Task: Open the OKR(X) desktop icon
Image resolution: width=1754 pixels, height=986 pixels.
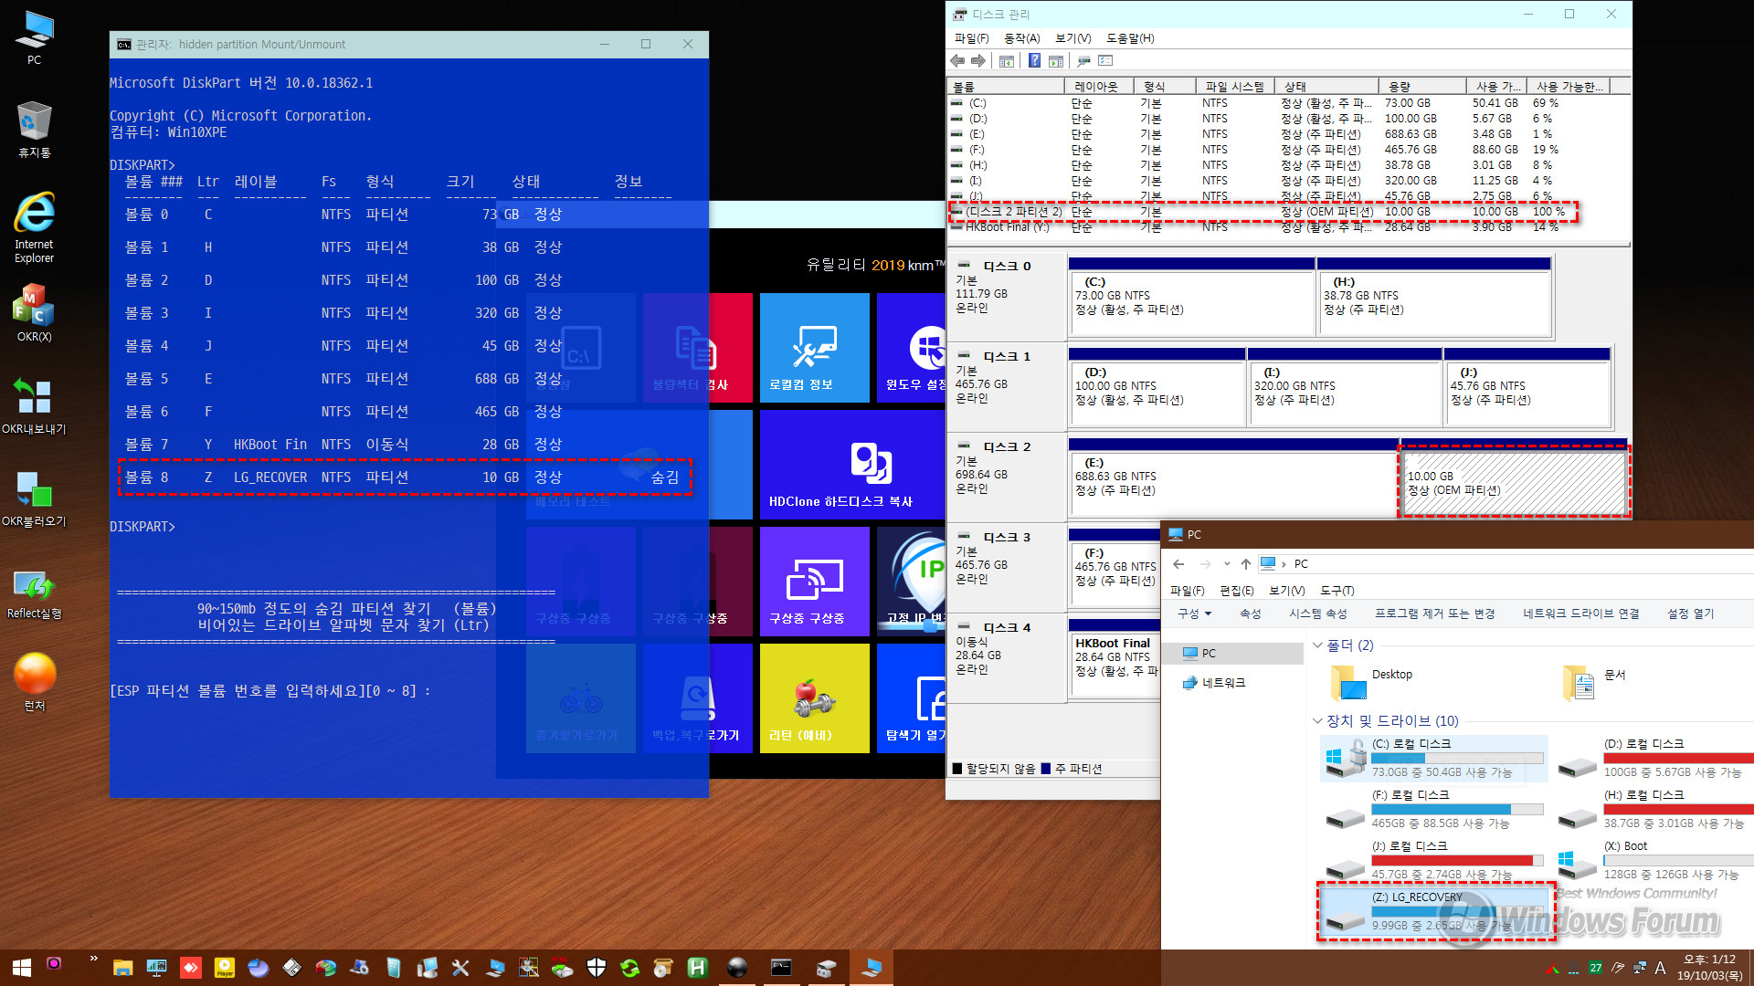Action: click(x=34, y=313)
